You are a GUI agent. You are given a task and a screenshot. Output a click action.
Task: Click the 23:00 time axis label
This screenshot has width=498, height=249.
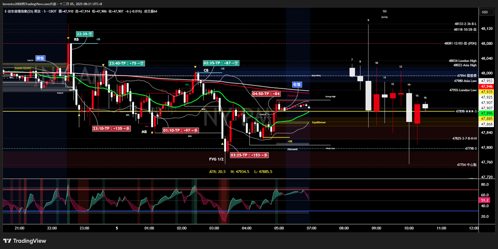coord(85,228)
